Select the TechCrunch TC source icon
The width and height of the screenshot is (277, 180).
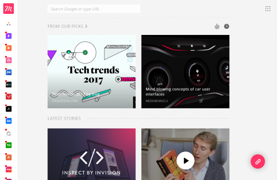point(8,145)
